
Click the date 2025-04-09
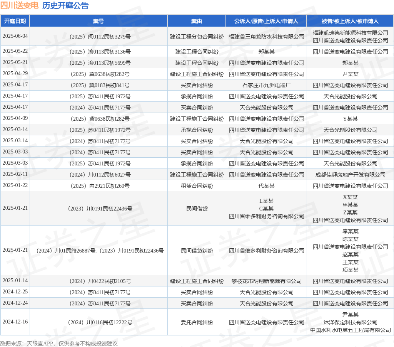[x=15, y=118]
